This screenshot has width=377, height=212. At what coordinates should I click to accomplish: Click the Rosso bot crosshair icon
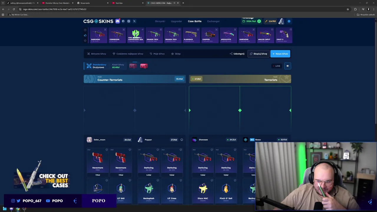(x=246, y=140)
